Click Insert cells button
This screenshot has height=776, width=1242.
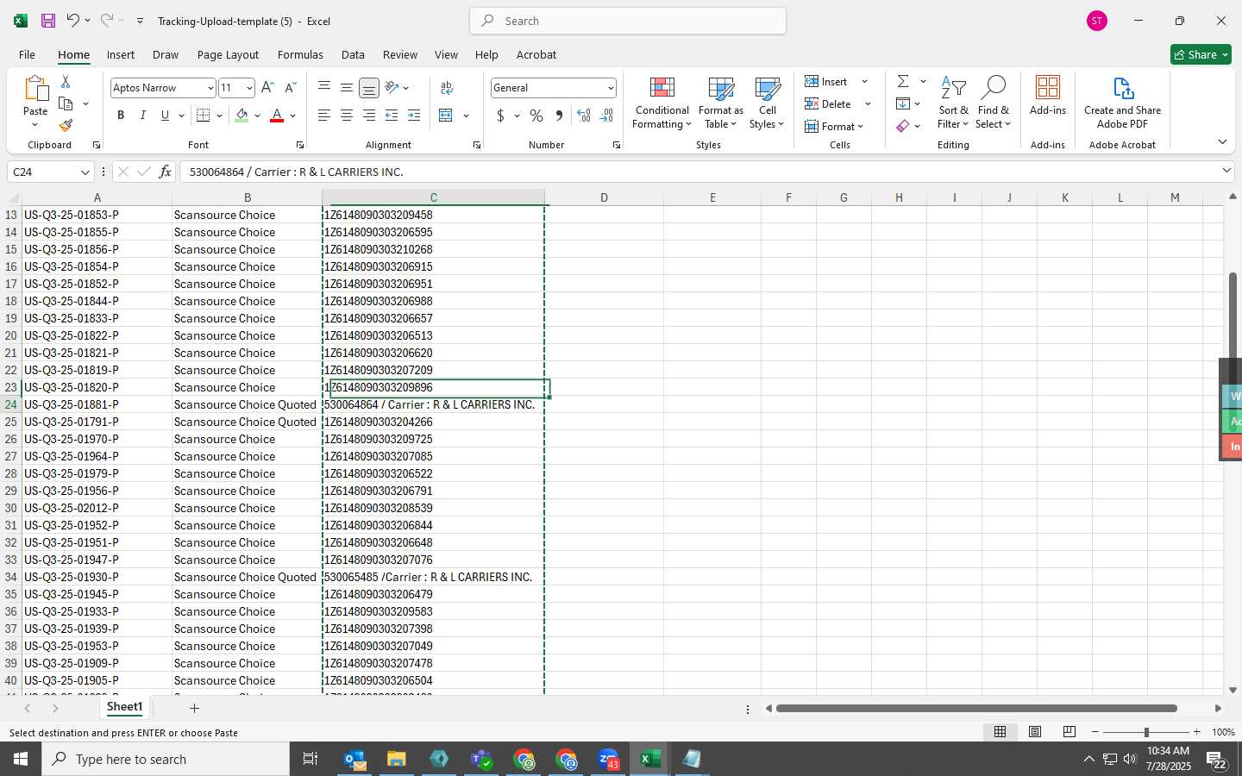tap(826, 81)
